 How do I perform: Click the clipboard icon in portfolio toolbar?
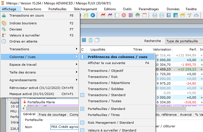91,40
